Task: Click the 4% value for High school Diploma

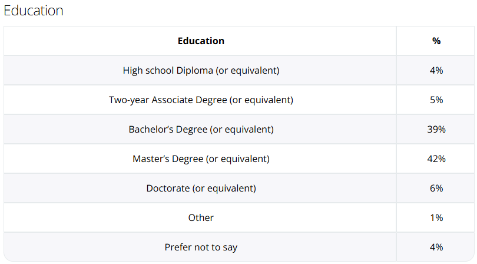Action: pyautogui.click(x=436, y=71)
